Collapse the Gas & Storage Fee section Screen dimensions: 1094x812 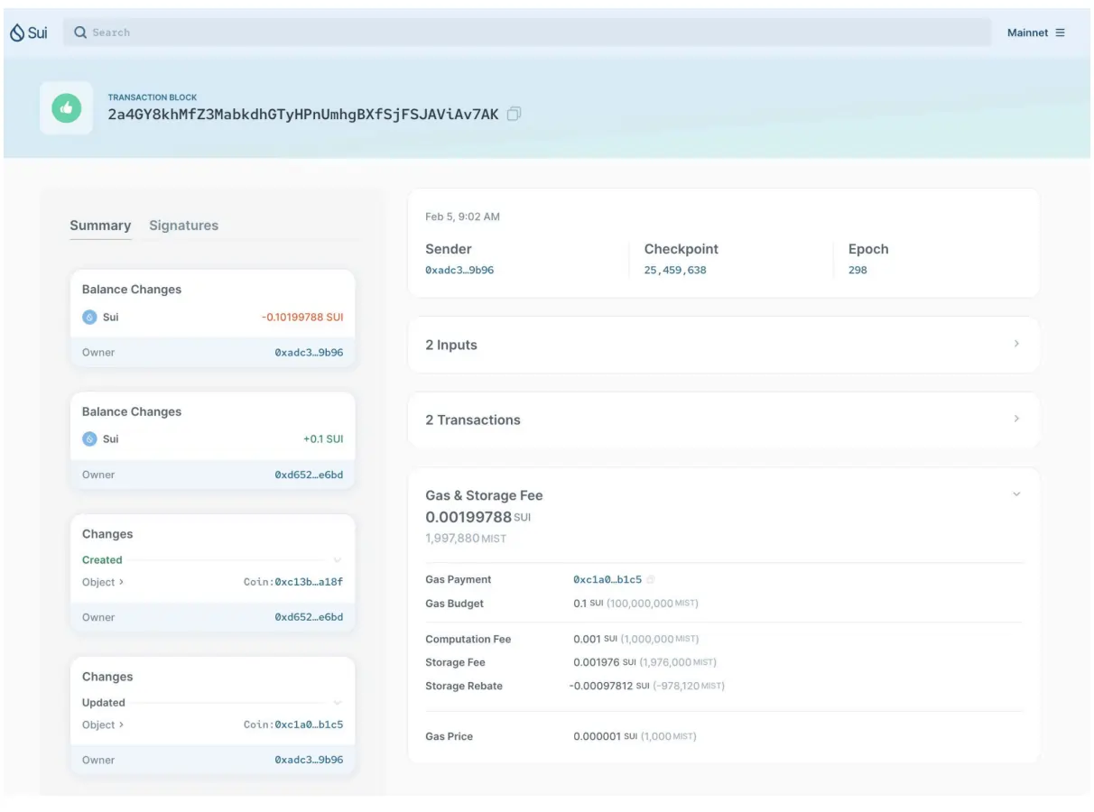point(1016,494)
